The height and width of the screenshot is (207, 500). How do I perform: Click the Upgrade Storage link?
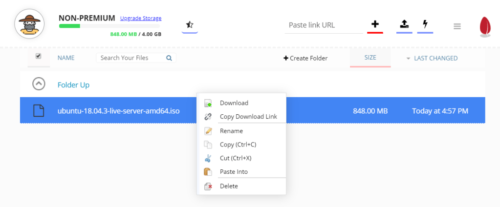coord(141,19)
